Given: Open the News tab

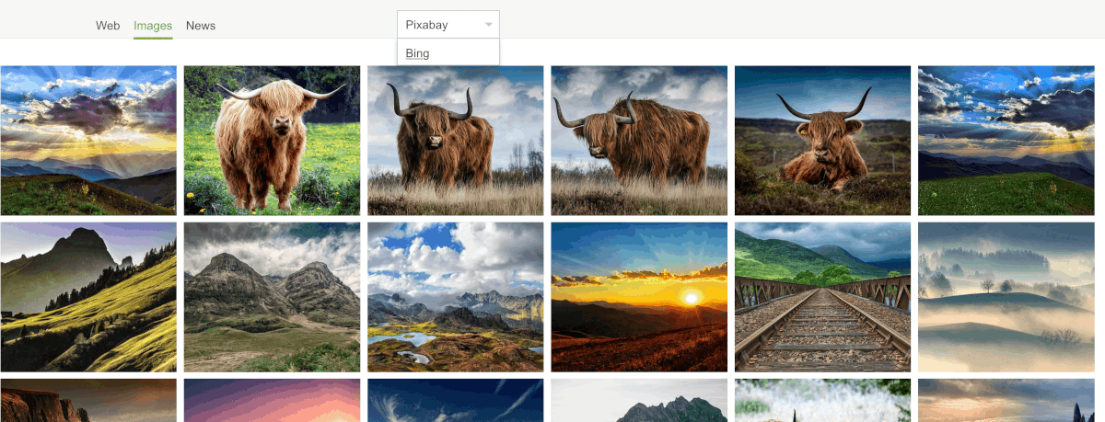Looking at the screenshot, I should 201,26.
